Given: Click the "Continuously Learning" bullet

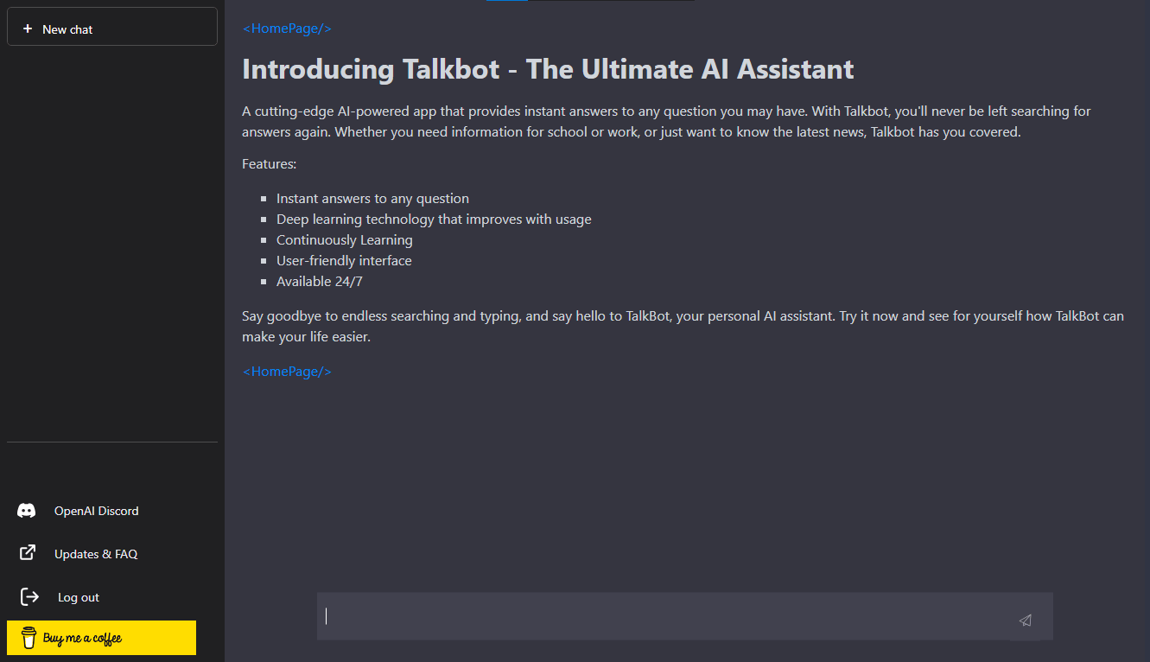Looking at the screenshot, I should click(x=345, y=240).
